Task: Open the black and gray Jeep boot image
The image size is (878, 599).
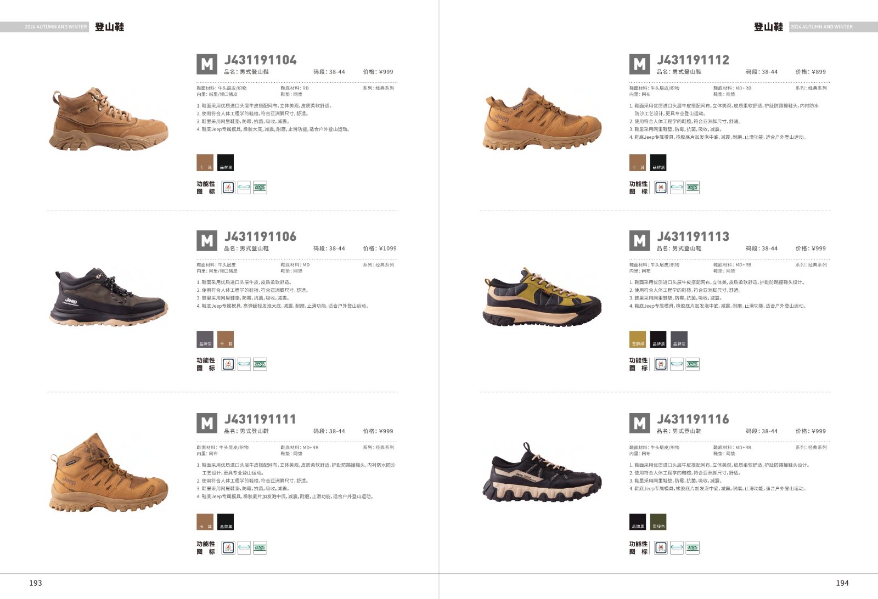Action: pos(108,297)
